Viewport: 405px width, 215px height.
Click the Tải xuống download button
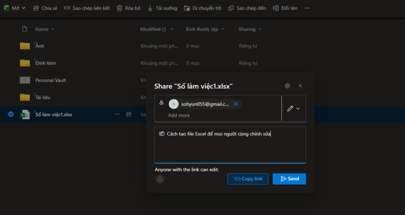162,8
